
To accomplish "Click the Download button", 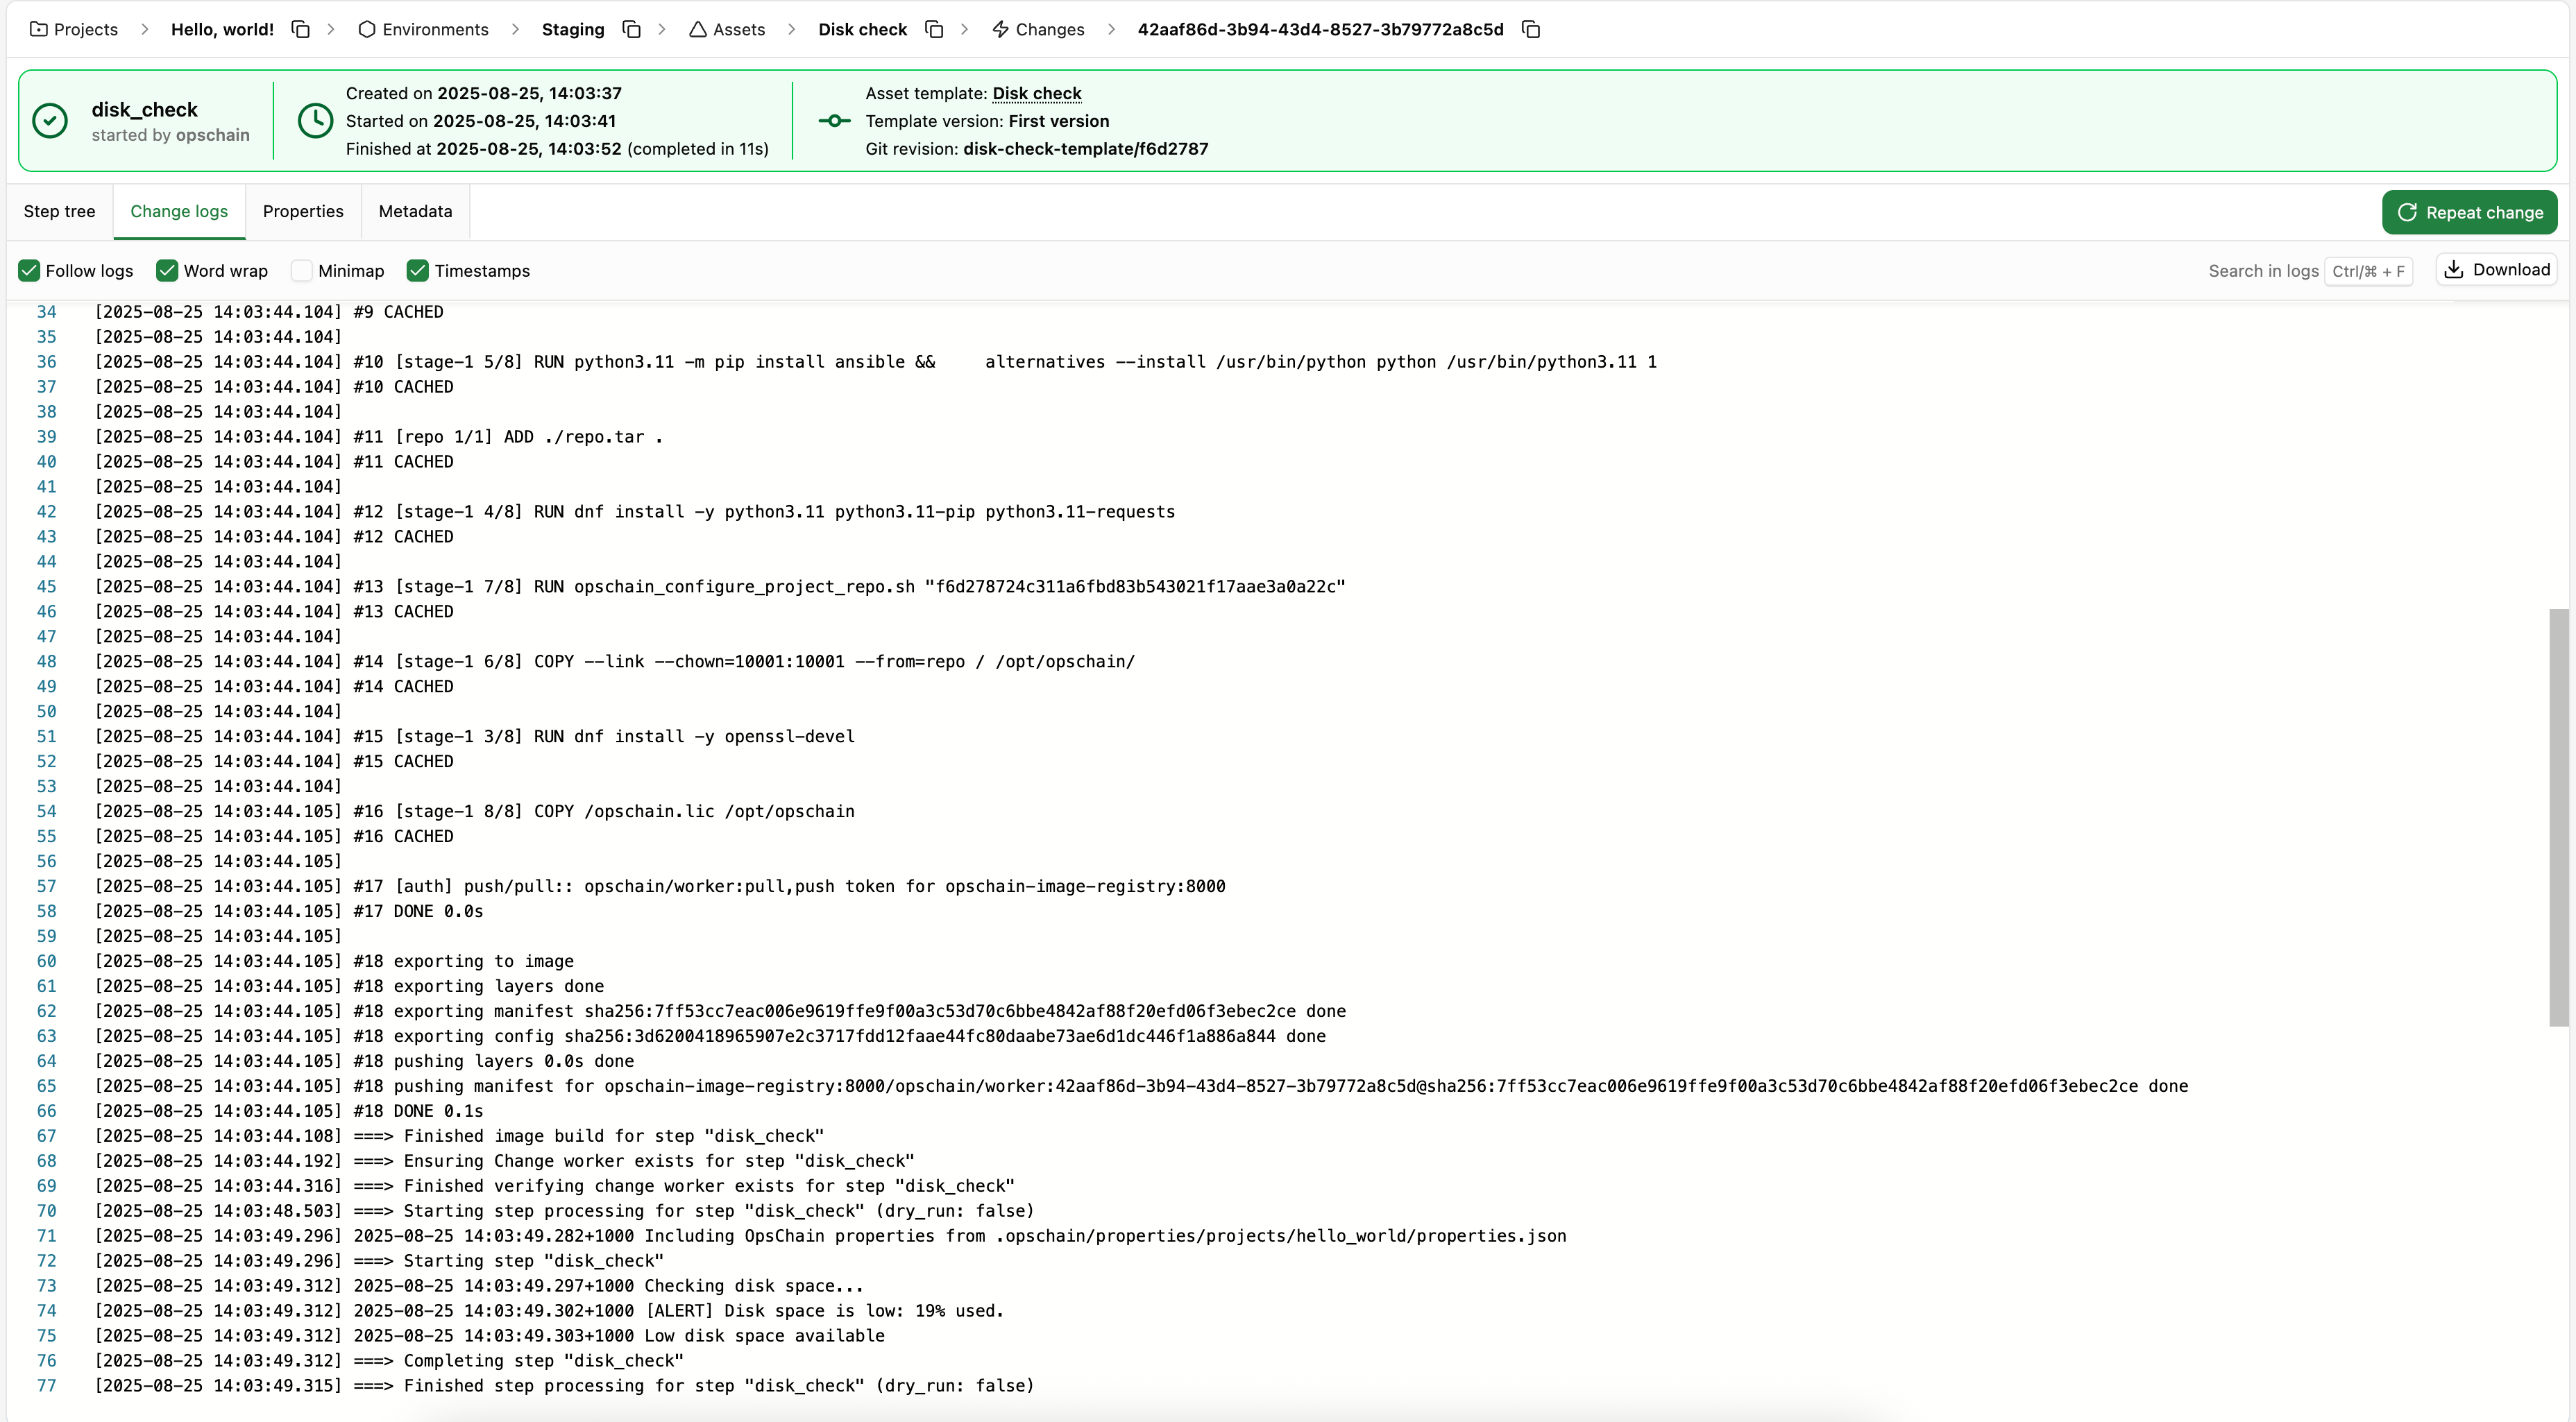I will pyautogui.click(x=2497, y=269).
